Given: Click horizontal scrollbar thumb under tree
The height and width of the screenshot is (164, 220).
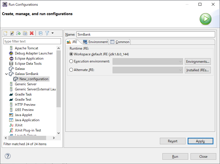Looking at the screenshot, I should 27,138.
